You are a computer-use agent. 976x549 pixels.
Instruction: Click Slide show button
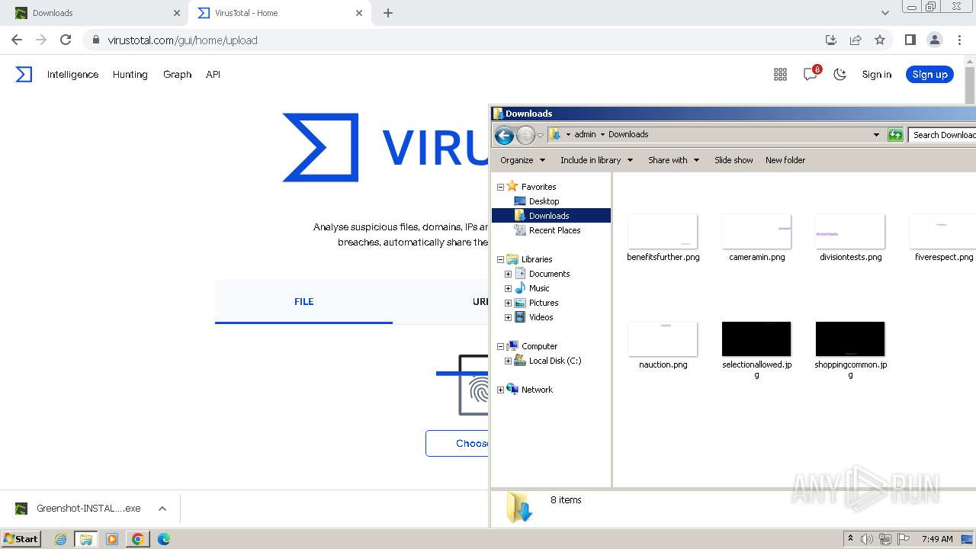click(734, 160)
